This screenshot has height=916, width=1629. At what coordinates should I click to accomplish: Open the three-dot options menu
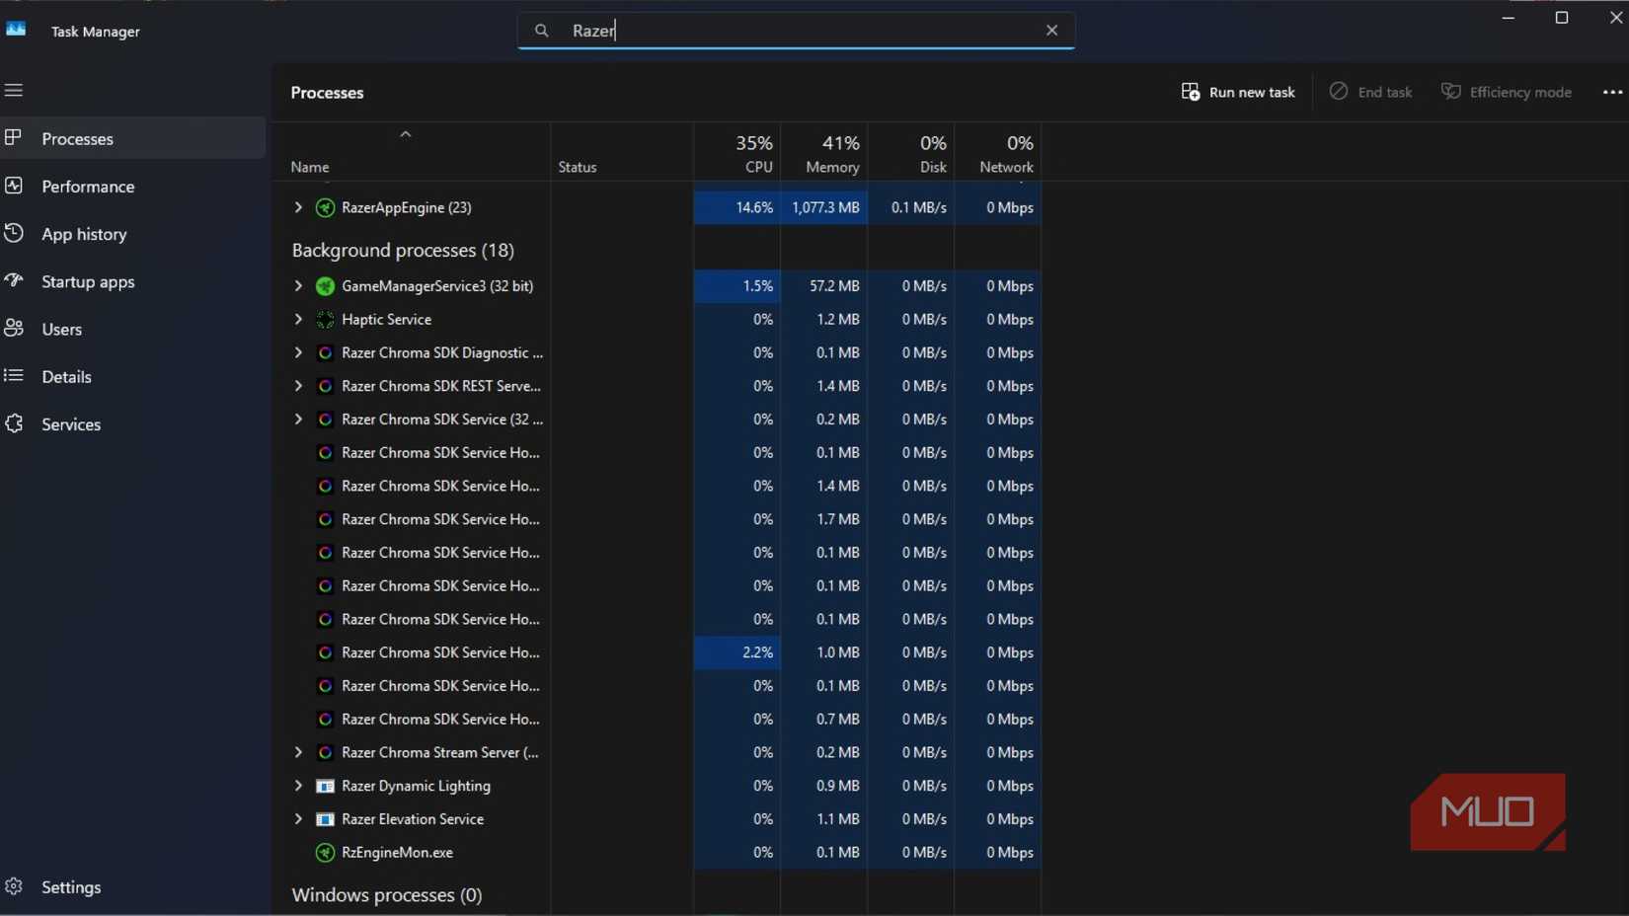pyautogui.click(x=1611, y=92)
